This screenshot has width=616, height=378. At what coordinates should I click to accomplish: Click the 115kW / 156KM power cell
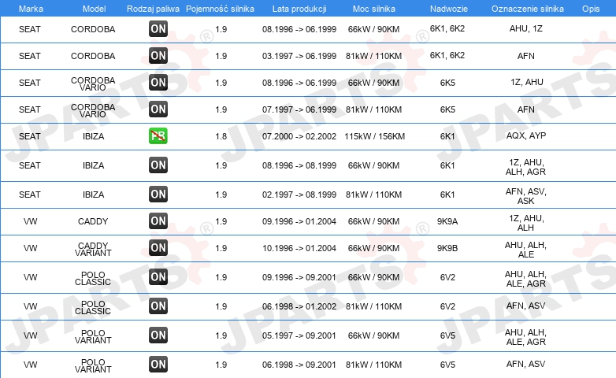pyautogui.click(x=375, y=136)
